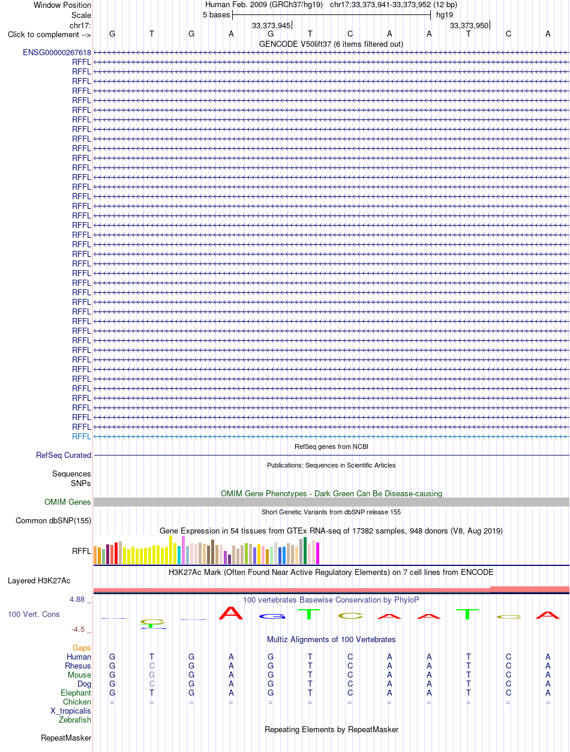This screenshot has height=752, width=570.
Task: Open Basewise Conservation by PhyloP title
Action: tap(331, 600)
